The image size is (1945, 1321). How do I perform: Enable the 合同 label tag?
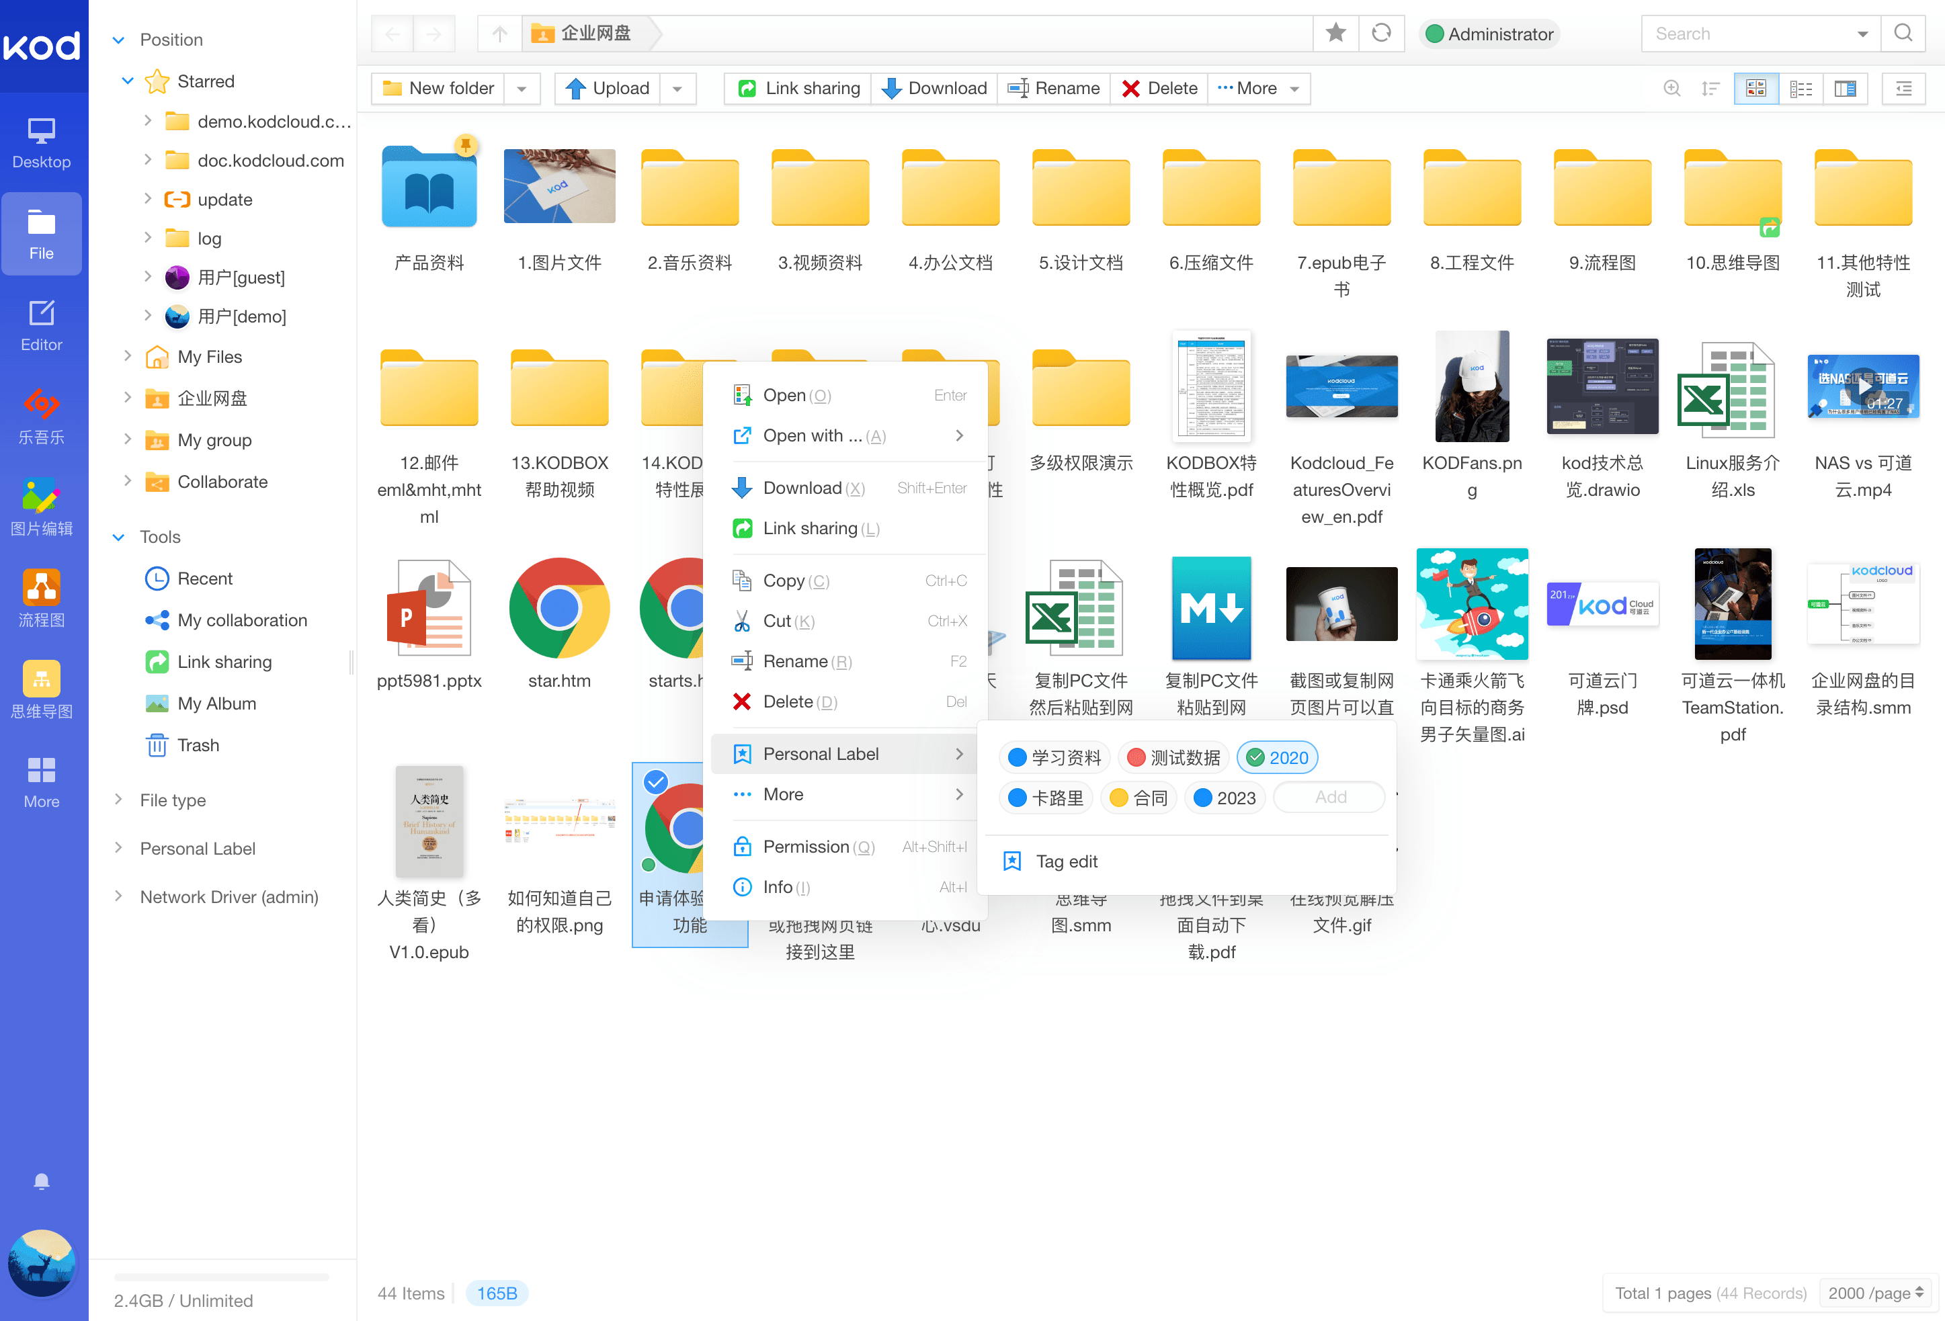tap(1139, 798)
